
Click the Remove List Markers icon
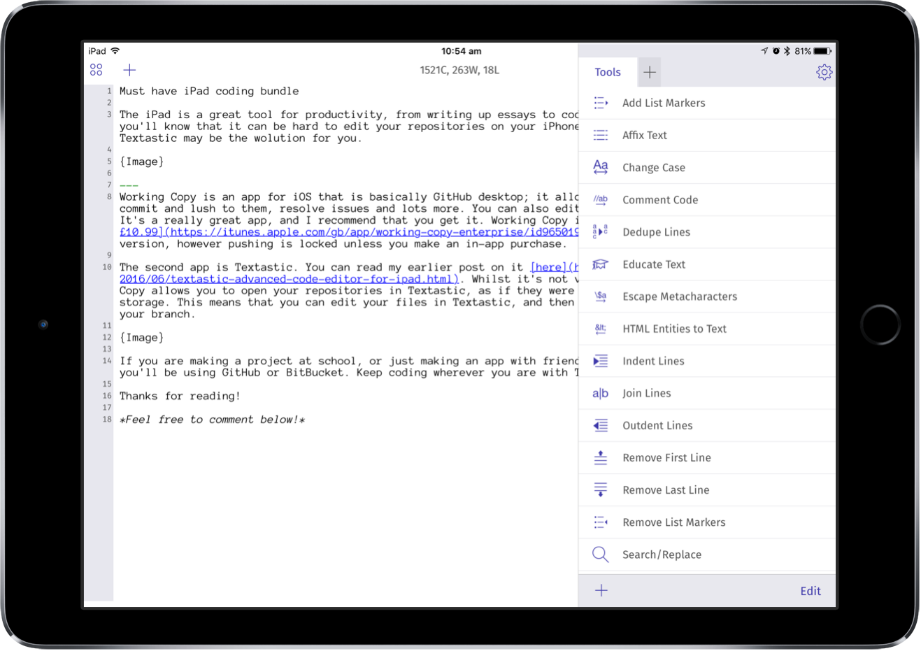pyautogui.click(x=601, y=522)
